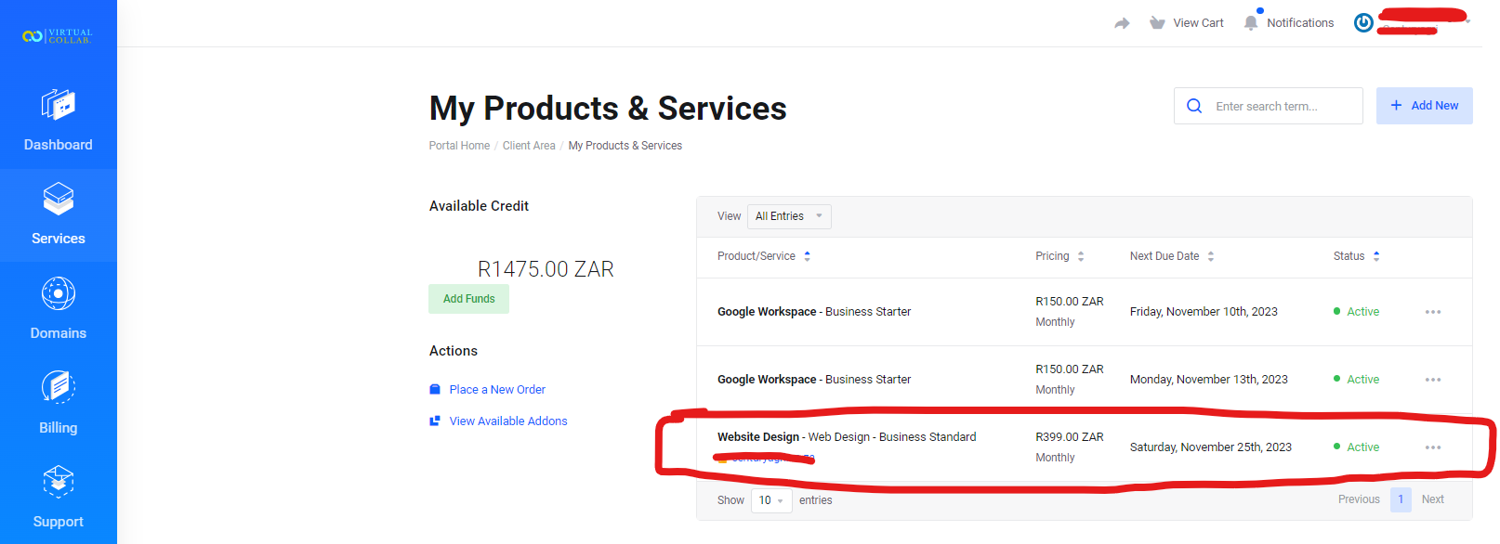Click the plus icon on Add New
Image resolution: width=1500 pixels, height=544 pixels.
(x=1396, y=106)
